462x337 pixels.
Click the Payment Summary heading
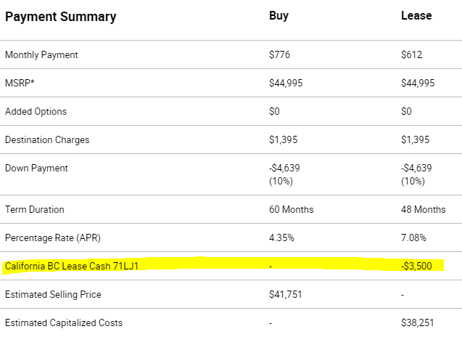tap(61, 17)
